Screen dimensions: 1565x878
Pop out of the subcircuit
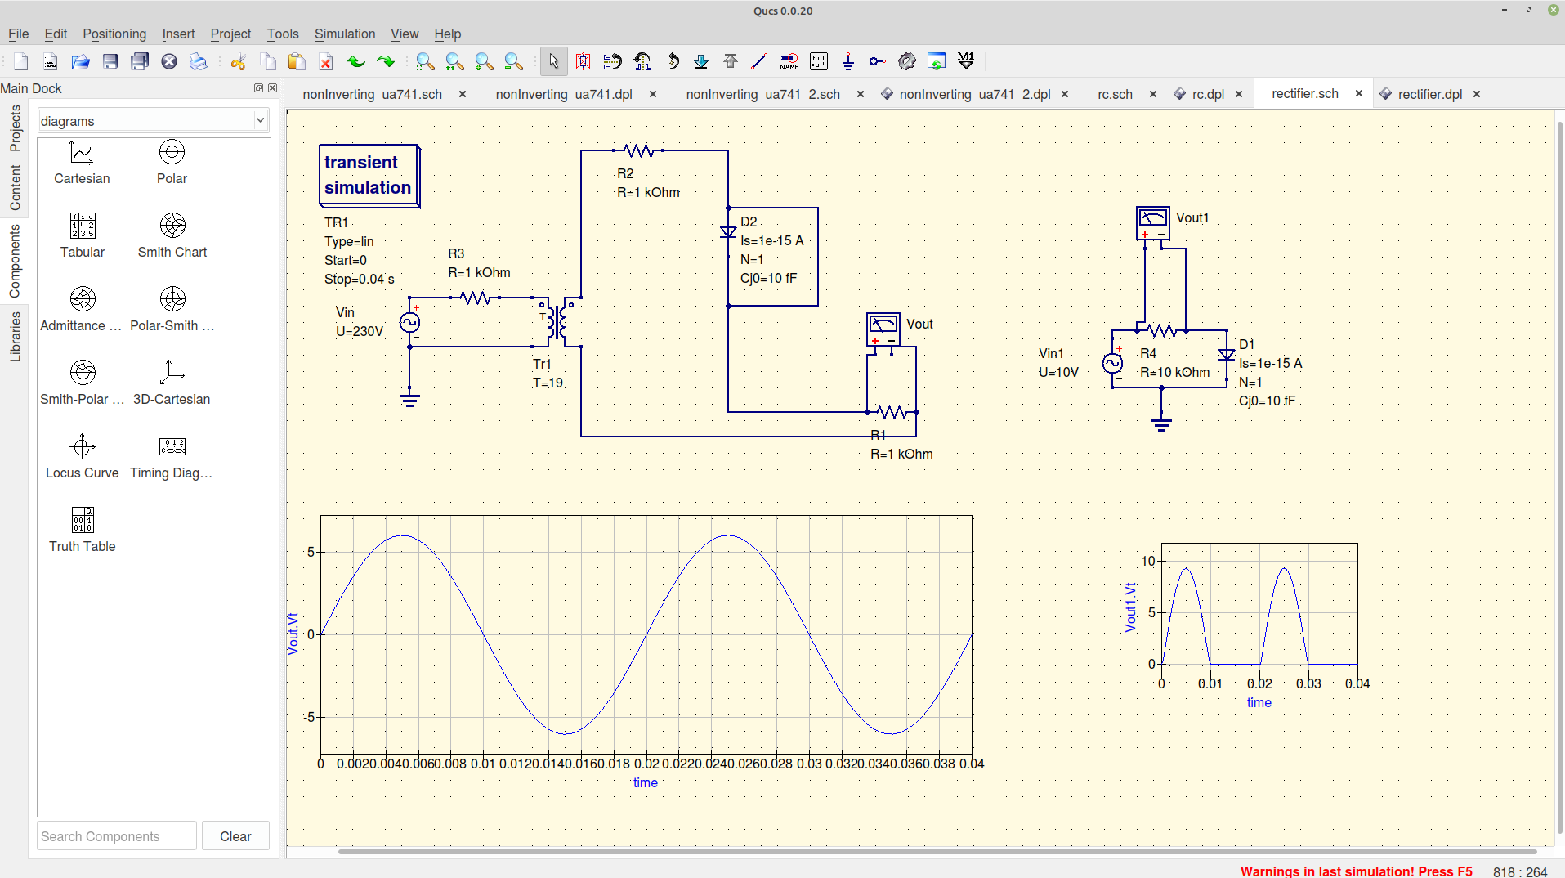pos(731,61)
